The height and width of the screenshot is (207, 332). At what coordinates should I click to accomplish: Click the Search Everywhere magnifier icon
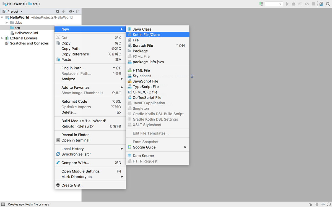[328, 4]
